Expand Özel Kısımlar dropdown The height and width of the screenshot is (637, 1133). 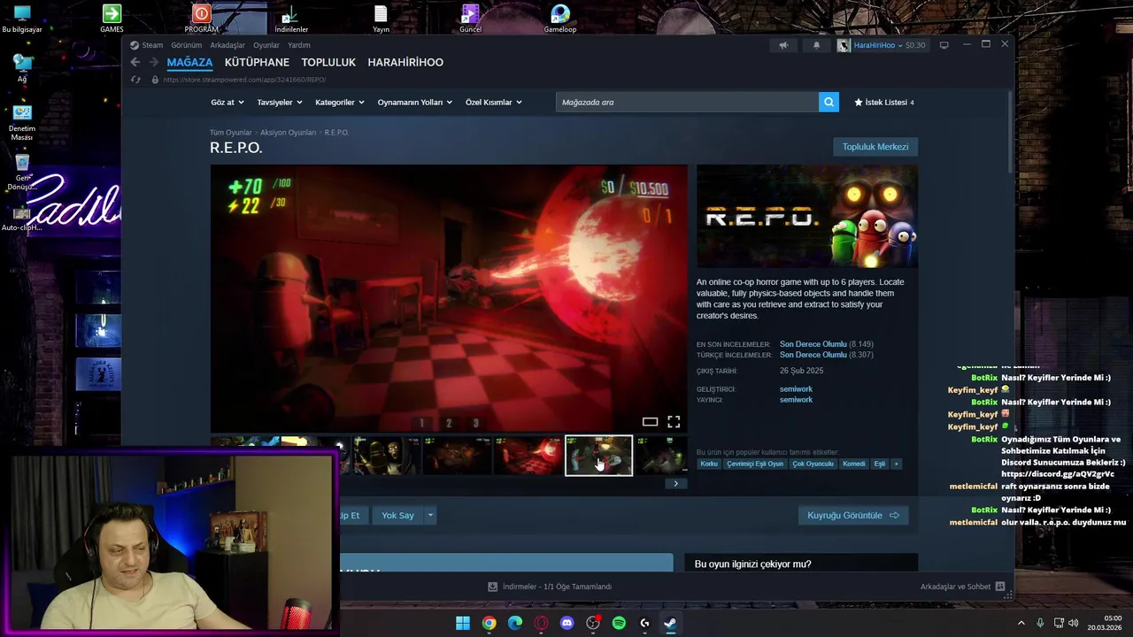[494, 102]
